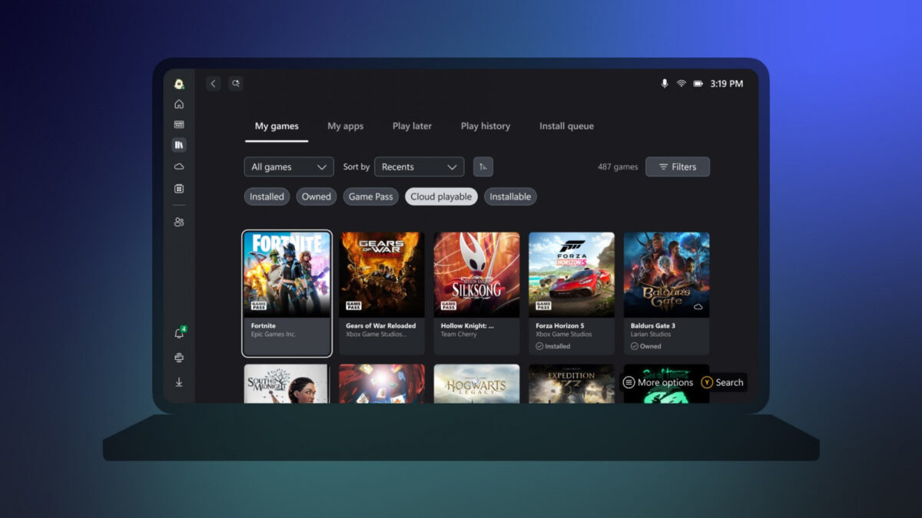
Task: Switch to the My apps tab
Action: pos(345,126)
